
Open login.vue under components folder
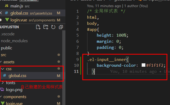(14, 103)
